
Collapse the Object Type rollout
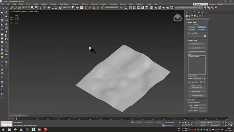[x=192, y=22]
